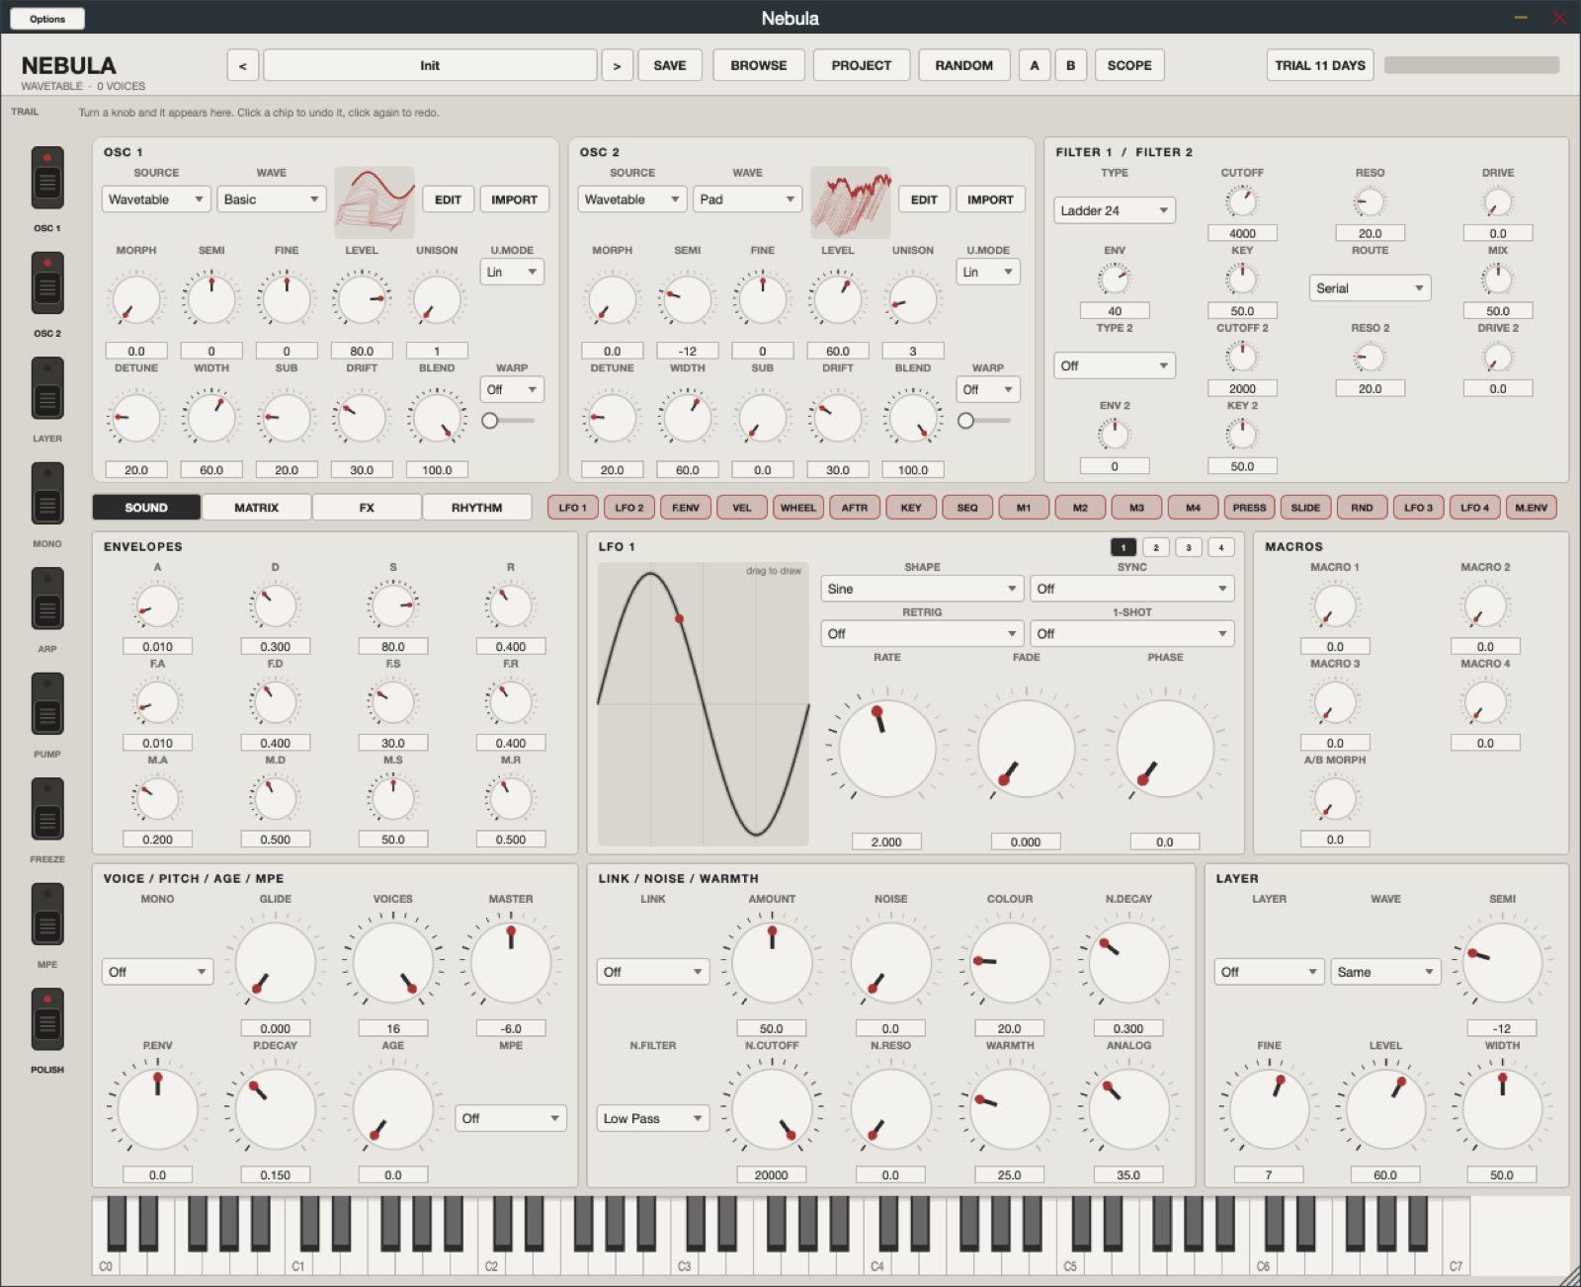Click the Options menu button

pos(47,19)
